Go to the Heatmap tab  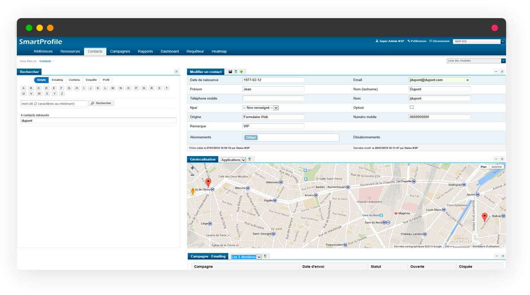pos(219,51)
